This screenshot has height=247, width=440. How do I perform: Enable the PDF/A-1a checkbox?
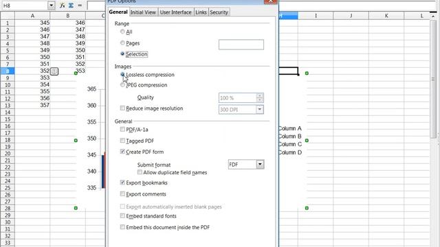(x=122, y=130)
